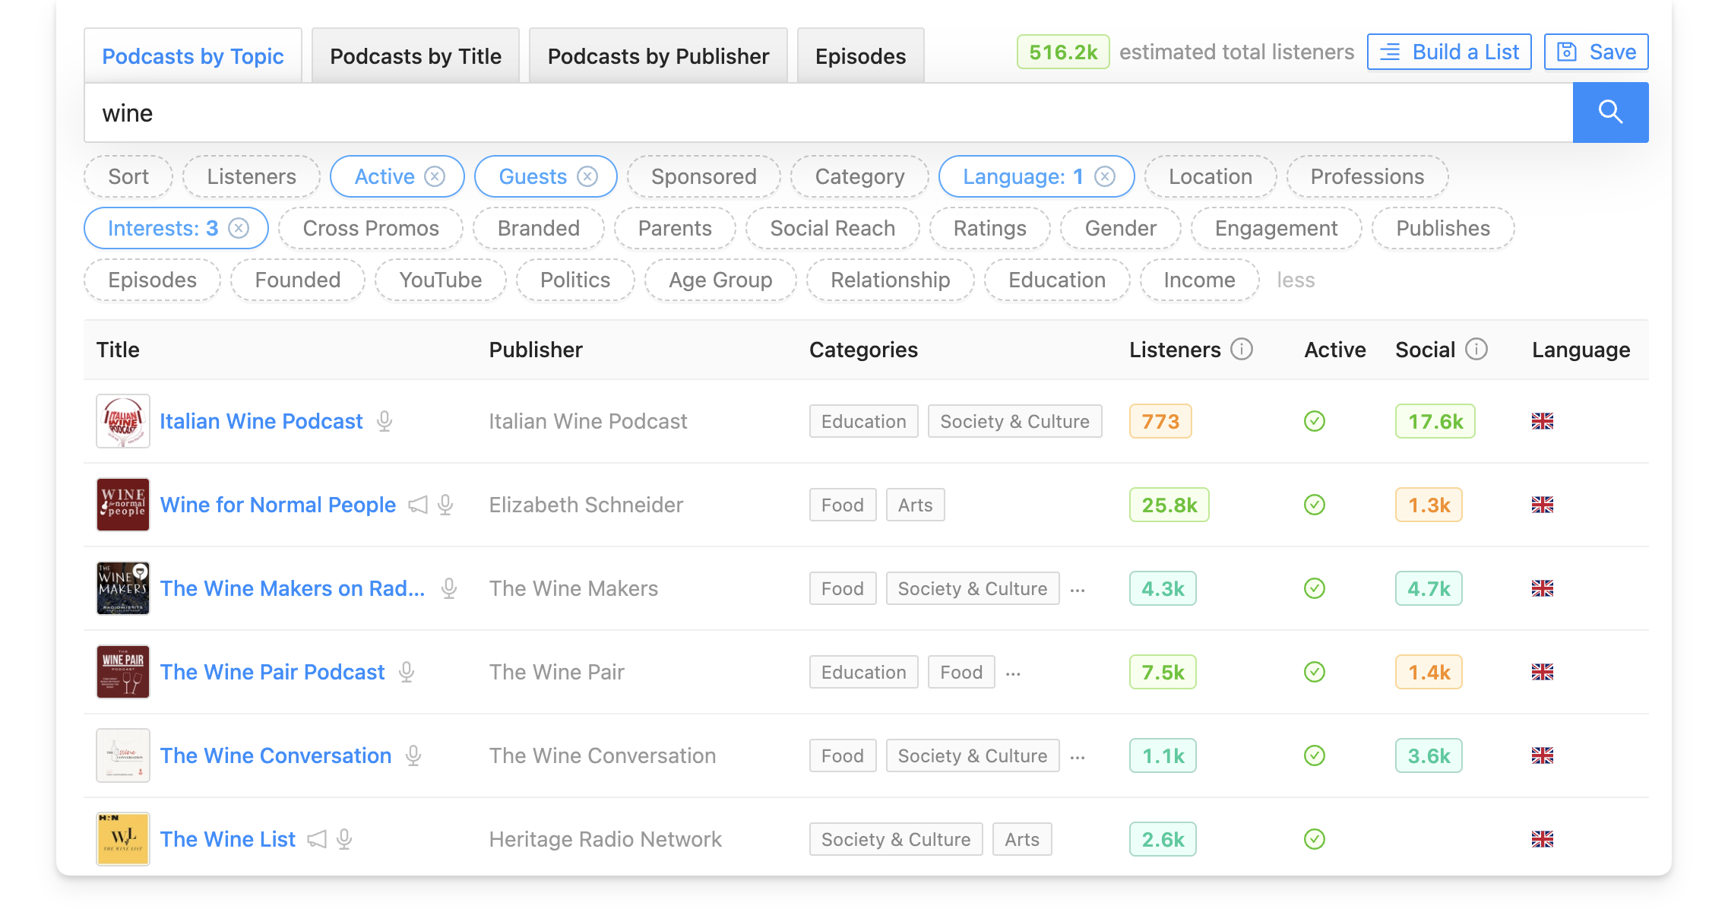Click megaphone icon beside Wine for Normal People
The height and width of the screenshot is (909, 1728).
[x=418, y=505]
